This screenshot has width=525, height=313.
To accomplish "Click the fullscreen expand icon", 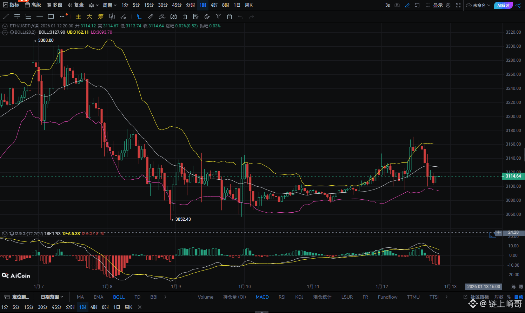I will (x=457, y=5).
